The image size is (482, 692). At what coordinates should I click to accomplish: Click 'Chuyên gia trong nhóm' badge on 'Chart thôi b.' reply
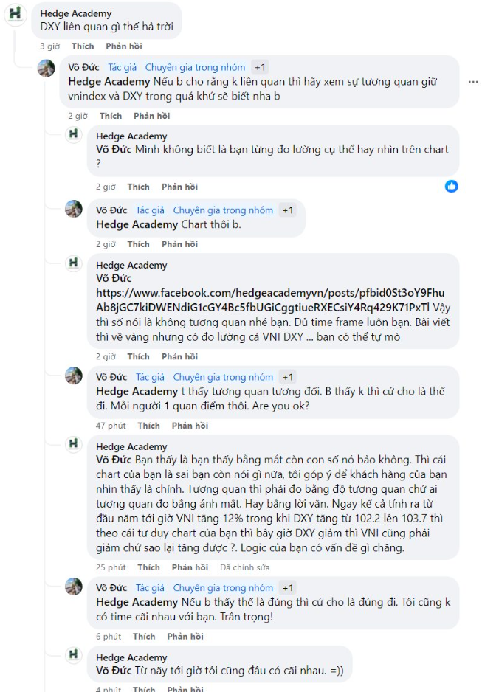[223, 210]
